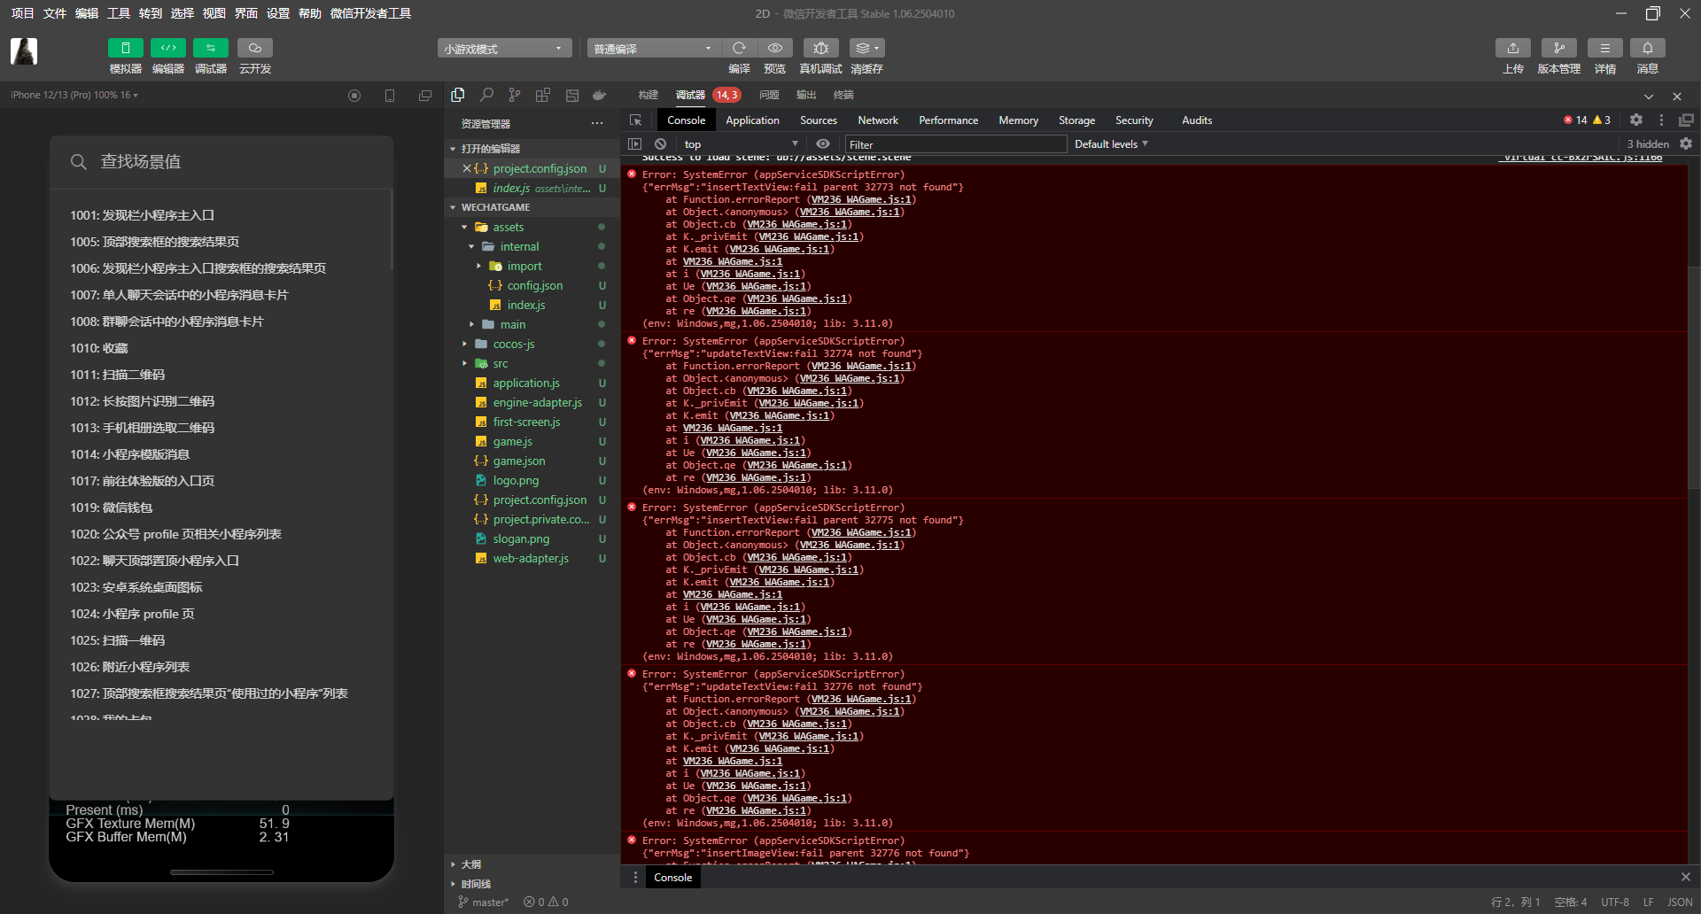Open console settings gear next to 3 hidden
Screen dimensions: 1701x914
tap(1686, 144)
